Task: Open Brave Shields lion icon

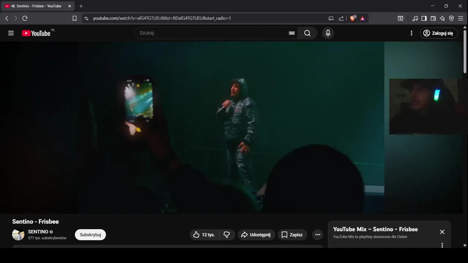Action: [353, 18]
